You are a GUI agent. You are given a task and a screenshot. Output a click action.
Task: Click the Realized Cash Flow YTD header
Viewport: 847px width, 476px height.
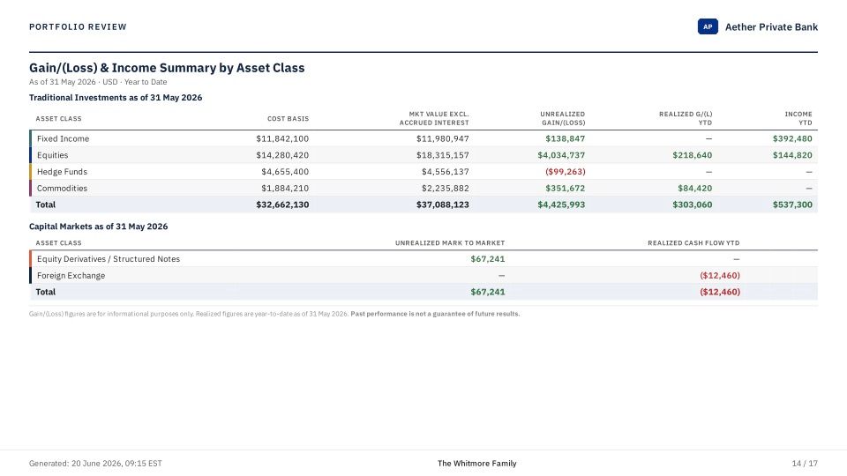[693, 243]
